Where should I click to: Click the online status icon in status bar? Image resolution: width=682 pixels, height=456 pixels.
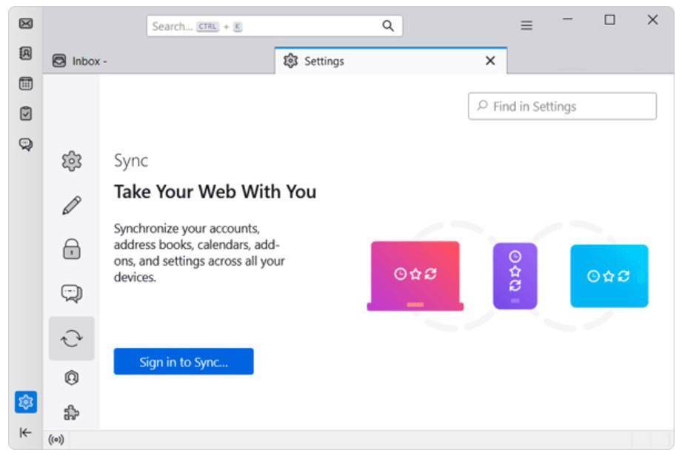(56, 440)
